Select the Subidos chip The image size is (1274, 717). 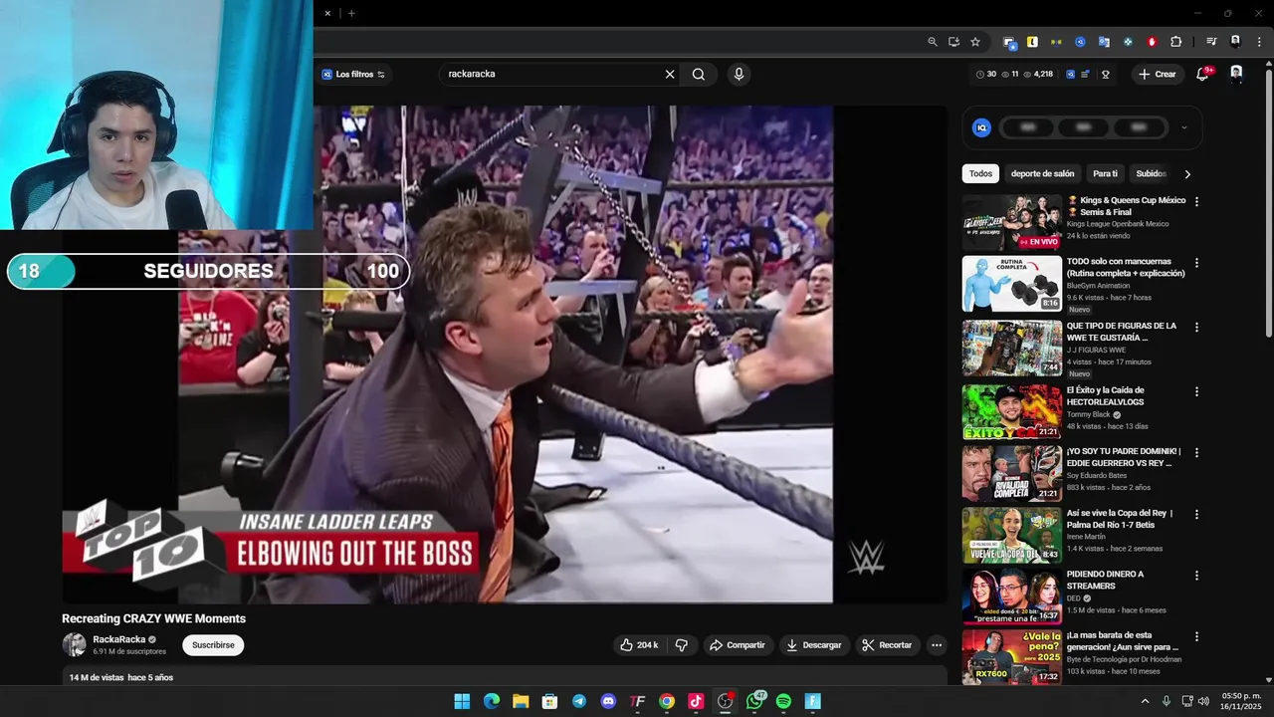(x=1151, y=173)
